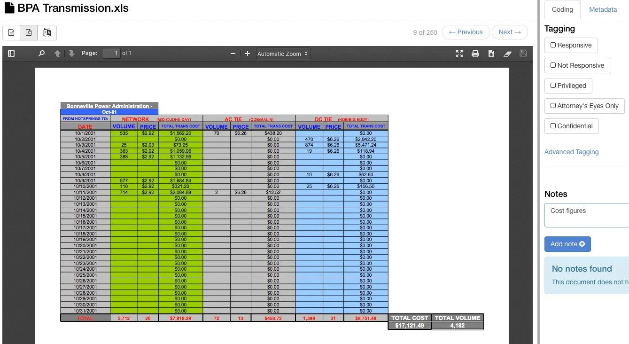629x344 pixels.
Task: Enter presentation mode
Action: 459,53
